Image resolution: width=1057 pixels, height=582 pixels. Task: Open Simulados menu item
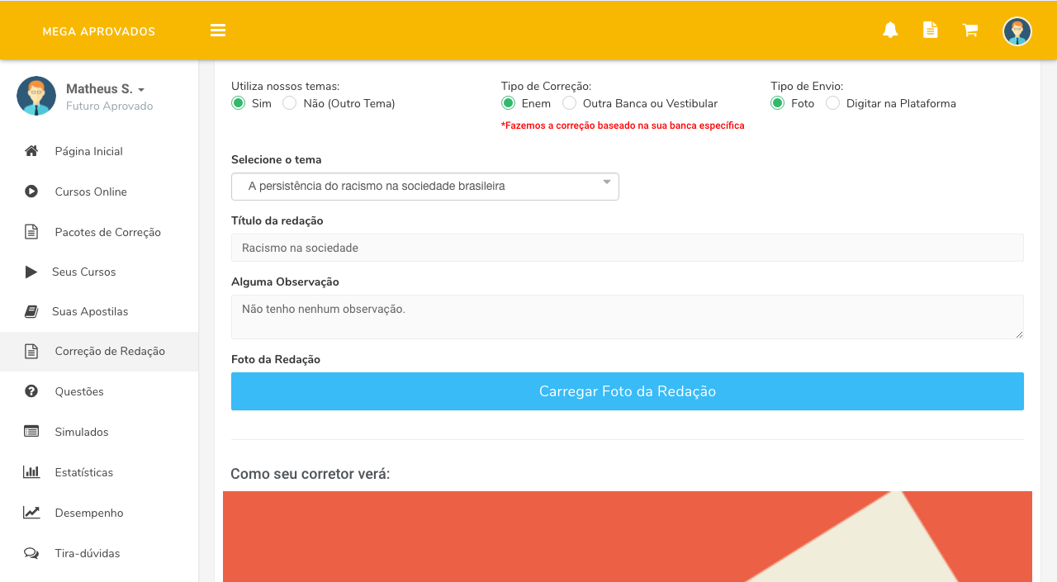pyautogui.click(x=99, y=432)
